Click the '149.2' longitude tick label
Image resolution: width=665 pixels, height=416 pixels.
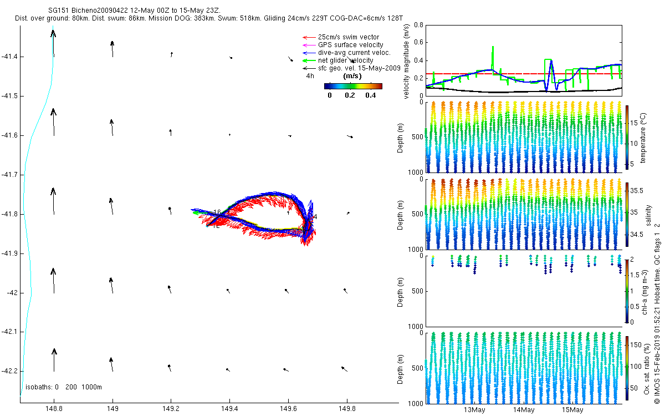[171, 408]
